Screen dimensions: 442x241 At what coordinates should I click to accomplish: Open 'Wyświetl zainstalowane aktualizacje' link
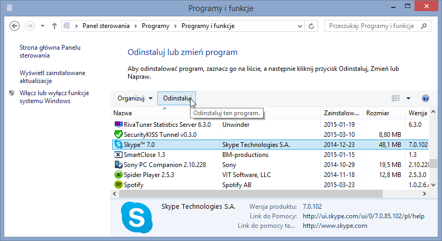(52, 77)
